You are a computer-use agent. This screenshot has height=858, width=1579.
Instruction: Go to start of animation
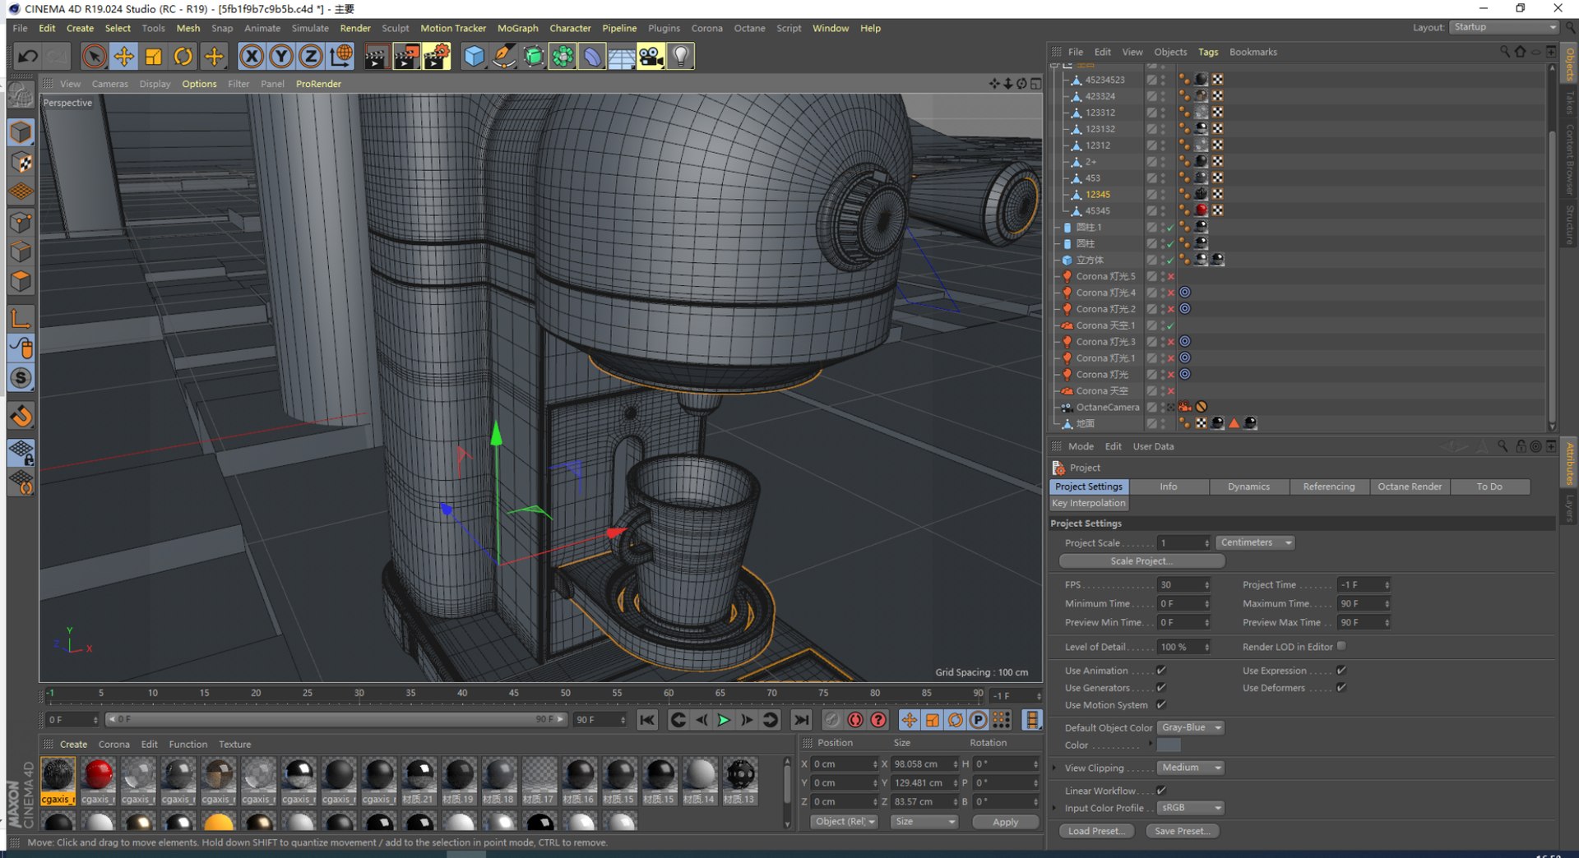tap(648, 720)
